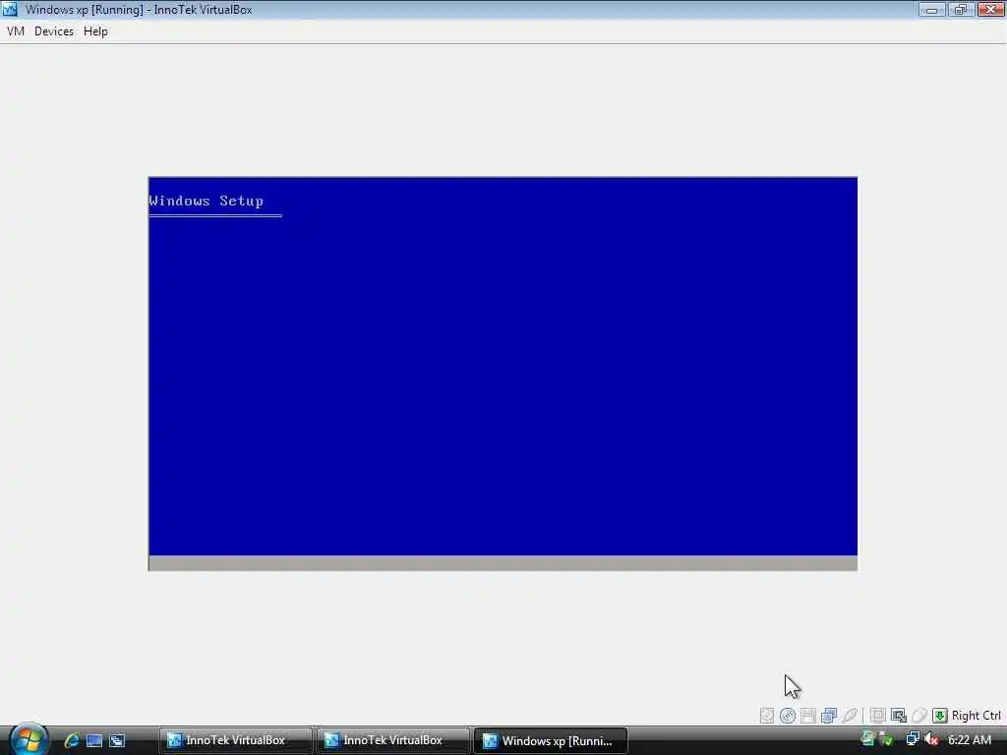Switch to first InnoTek VirtualBox taskbar button

tap(235, 740)
